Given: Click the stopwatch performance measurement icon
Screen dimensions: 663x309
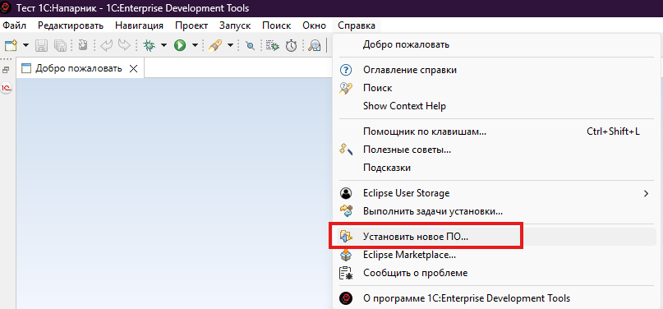Looking at the screenshot, I should pos(292,45).
